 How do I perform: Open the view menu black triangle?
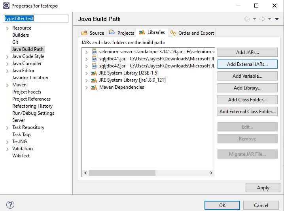pos(277,19)
